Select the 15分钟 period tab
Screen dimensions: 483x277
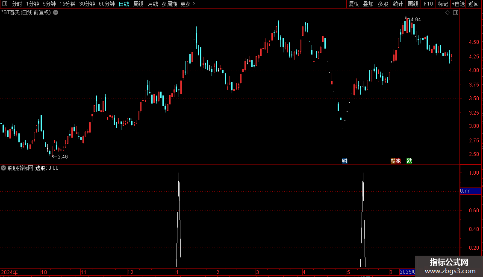68,4
